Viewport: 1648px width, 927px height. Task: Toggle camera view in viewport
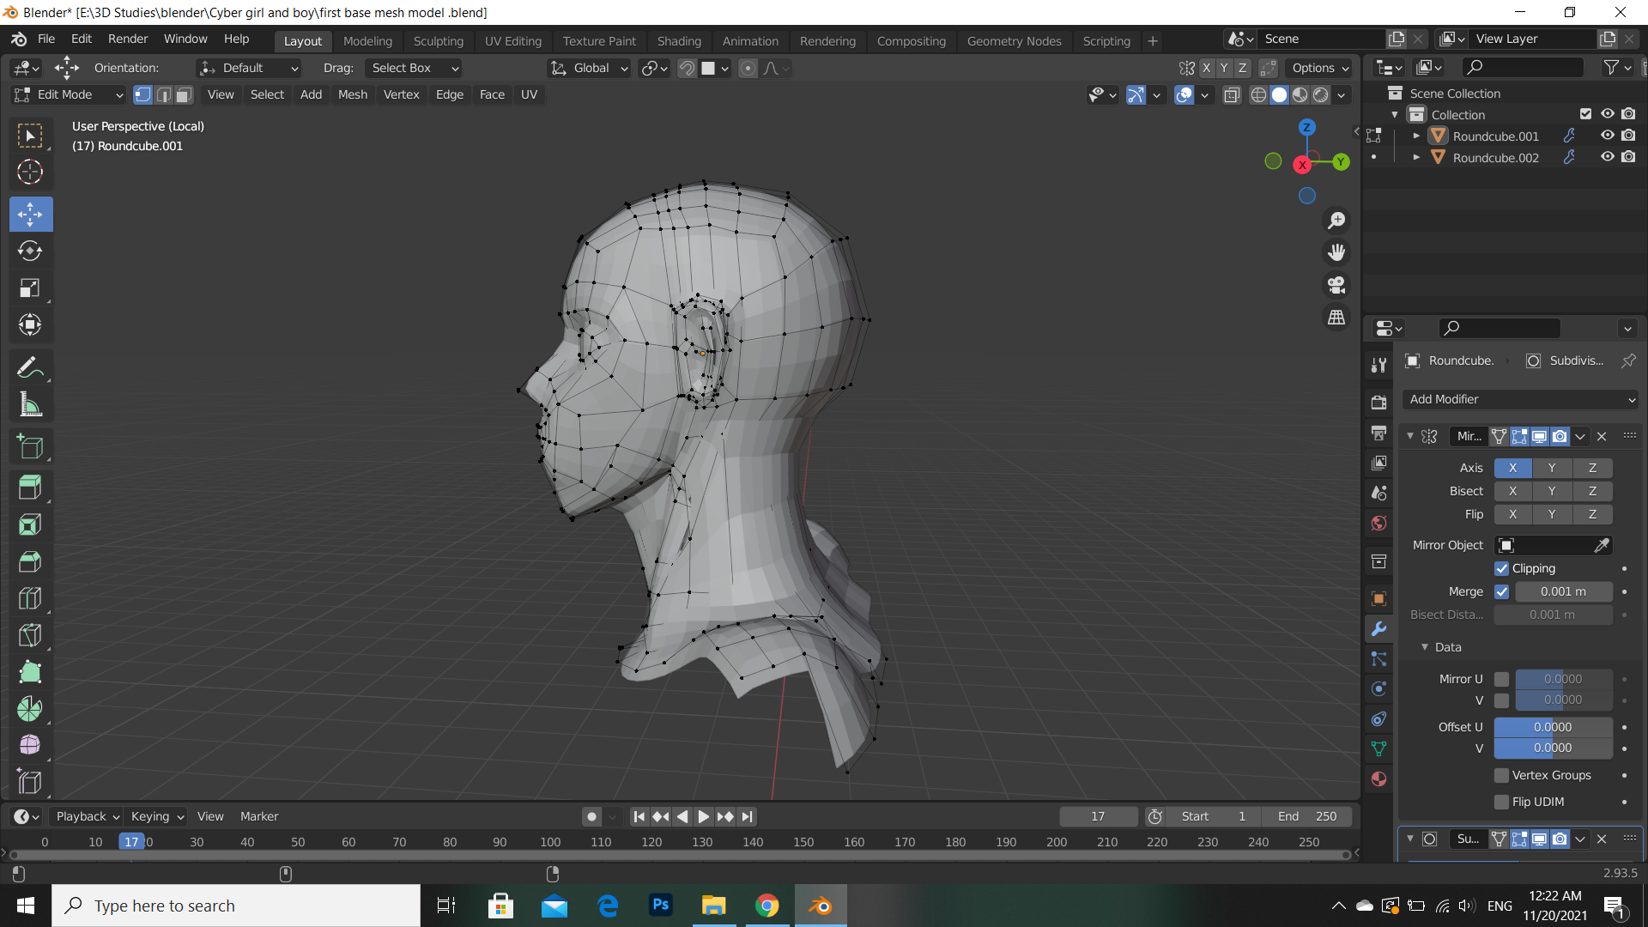(x=1336, y=285)
